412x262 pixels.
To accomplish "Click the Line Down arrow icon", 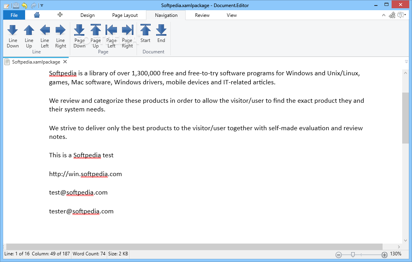I will (13, 30).
